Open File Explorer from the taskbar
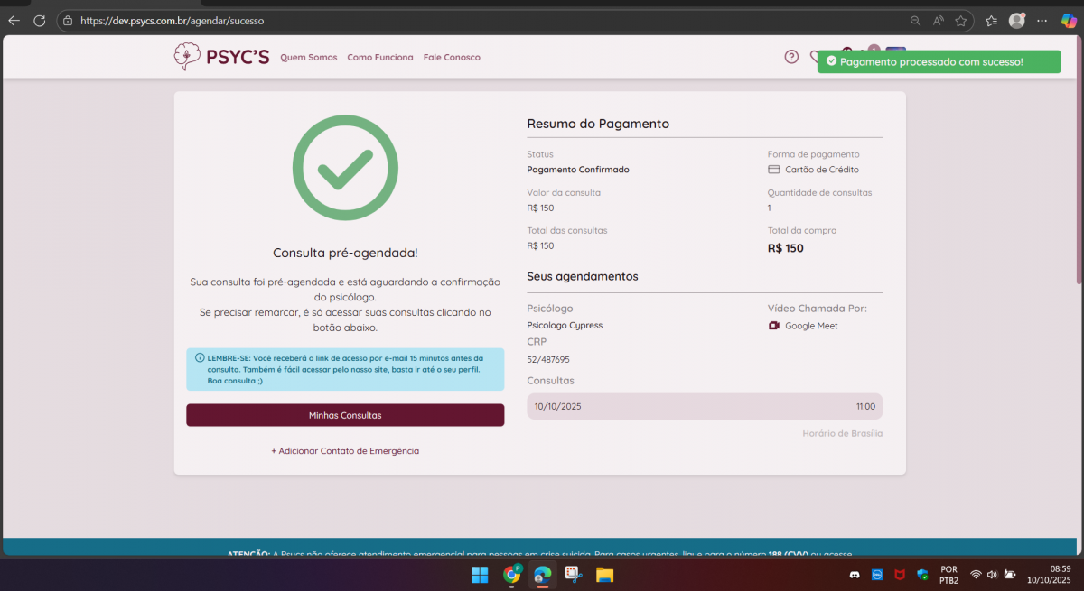This screenshot has width=1084, height=591. tap(604, 575)
